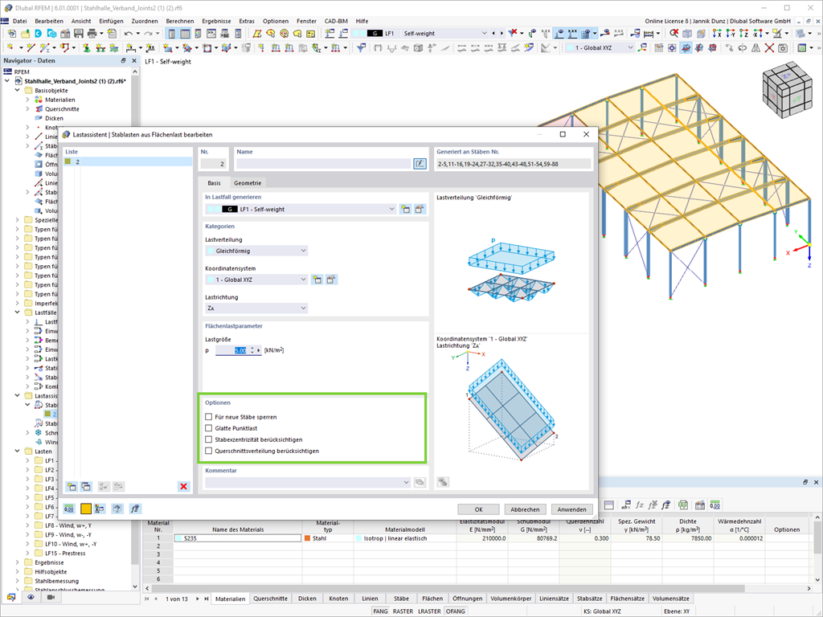The image size is (823, 617).
Task: Click the delete-filter icon with red X
Action: (x=514, y=33)
